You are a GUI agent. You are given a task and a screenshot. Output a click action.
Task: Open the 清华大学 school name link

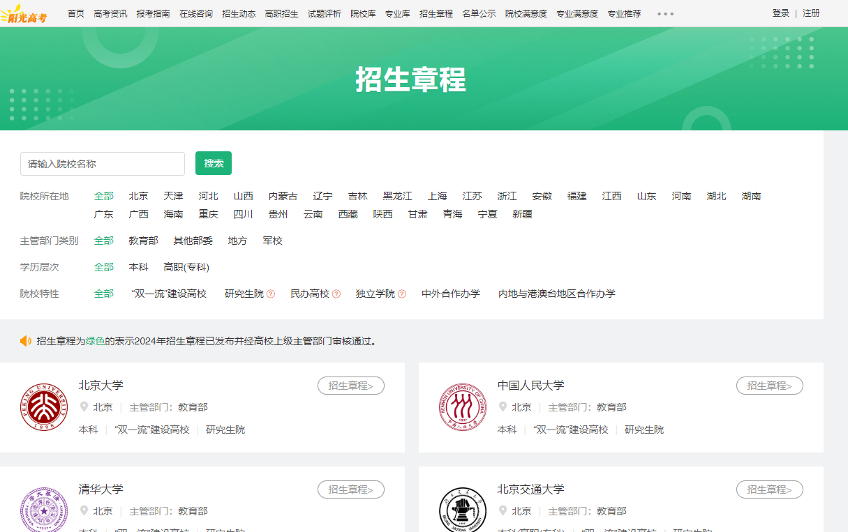point(101,489)
